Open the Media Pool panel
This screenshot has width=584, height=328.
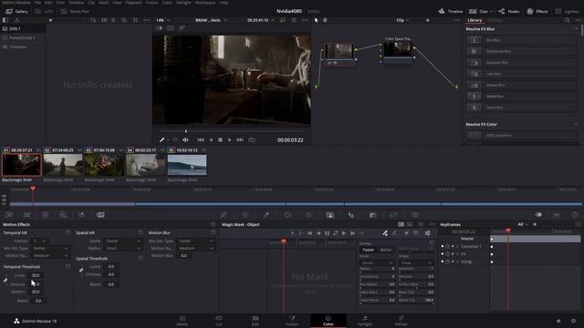(75, 12)
